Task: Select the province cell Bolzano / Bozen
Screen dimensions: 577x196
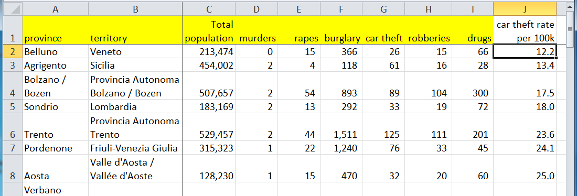Action: tap(55, 86)
